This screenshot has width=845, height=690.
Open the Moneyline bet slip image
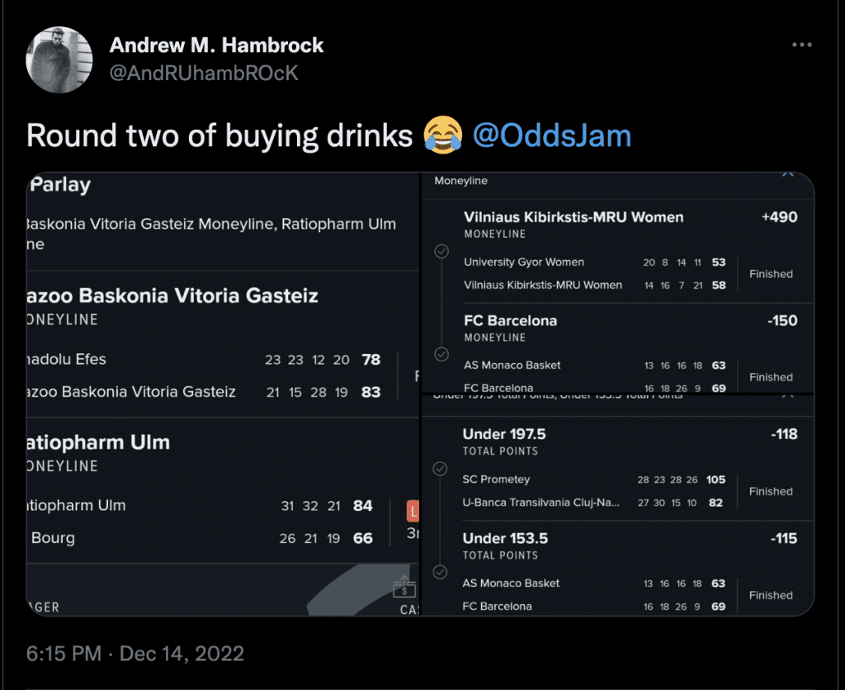[x=617, y=282]
